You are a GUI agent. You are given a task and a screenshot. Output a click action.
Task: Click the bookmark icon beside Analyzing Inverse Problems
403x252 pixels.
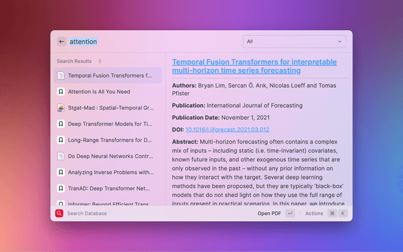[60, 172]
